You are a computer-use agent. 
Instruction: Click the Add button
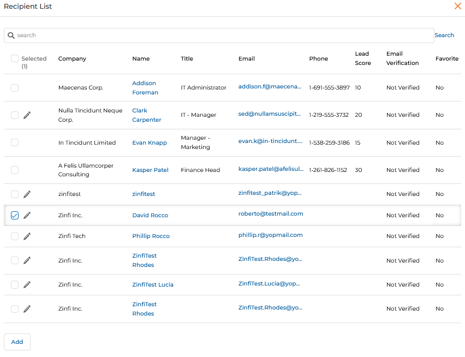pos(17,342)
